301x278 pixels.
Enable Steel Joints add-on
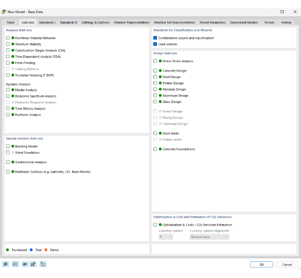[155, 133]
